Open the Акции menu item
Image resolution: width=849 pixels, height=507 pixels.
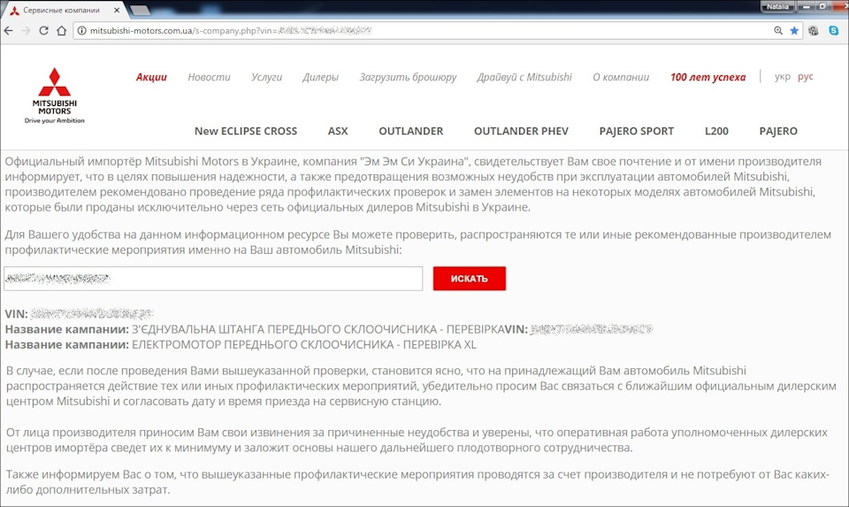(151, 77)
